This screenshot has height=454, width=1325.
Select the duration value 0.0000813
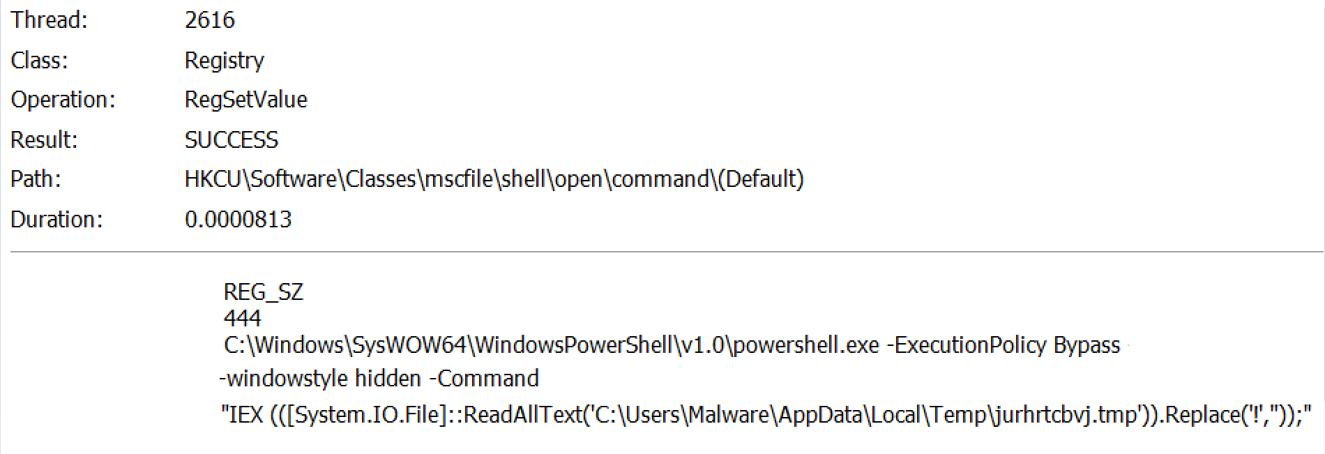pos(238,220)
